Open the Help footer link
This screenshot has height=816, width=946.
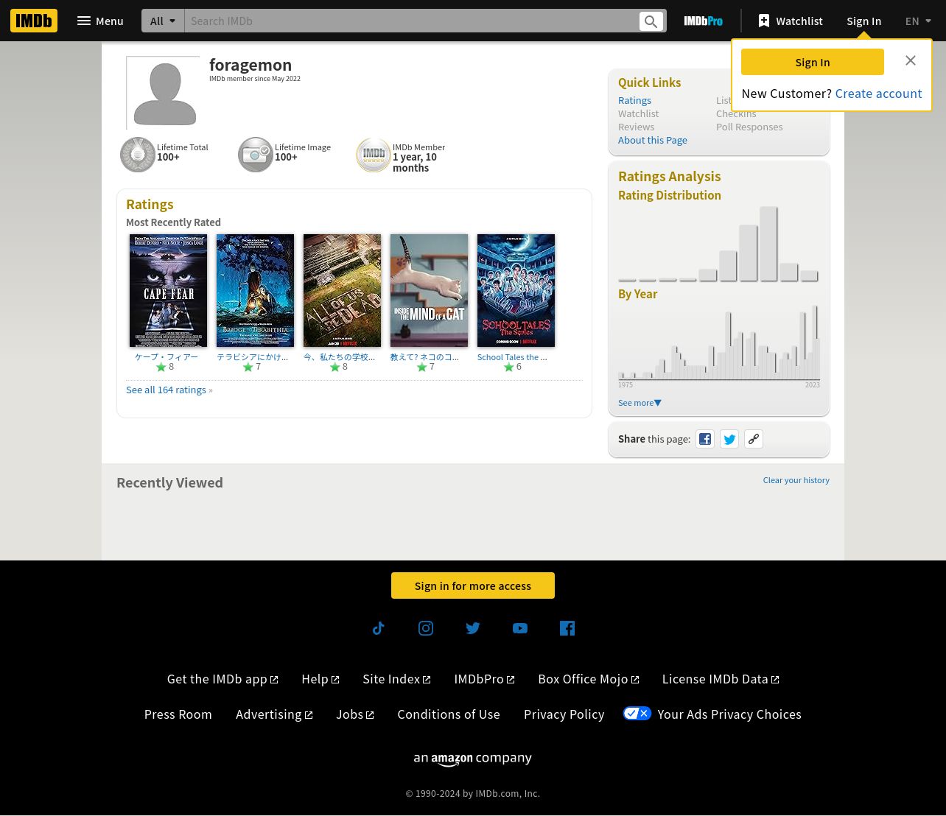pos(320,679)
